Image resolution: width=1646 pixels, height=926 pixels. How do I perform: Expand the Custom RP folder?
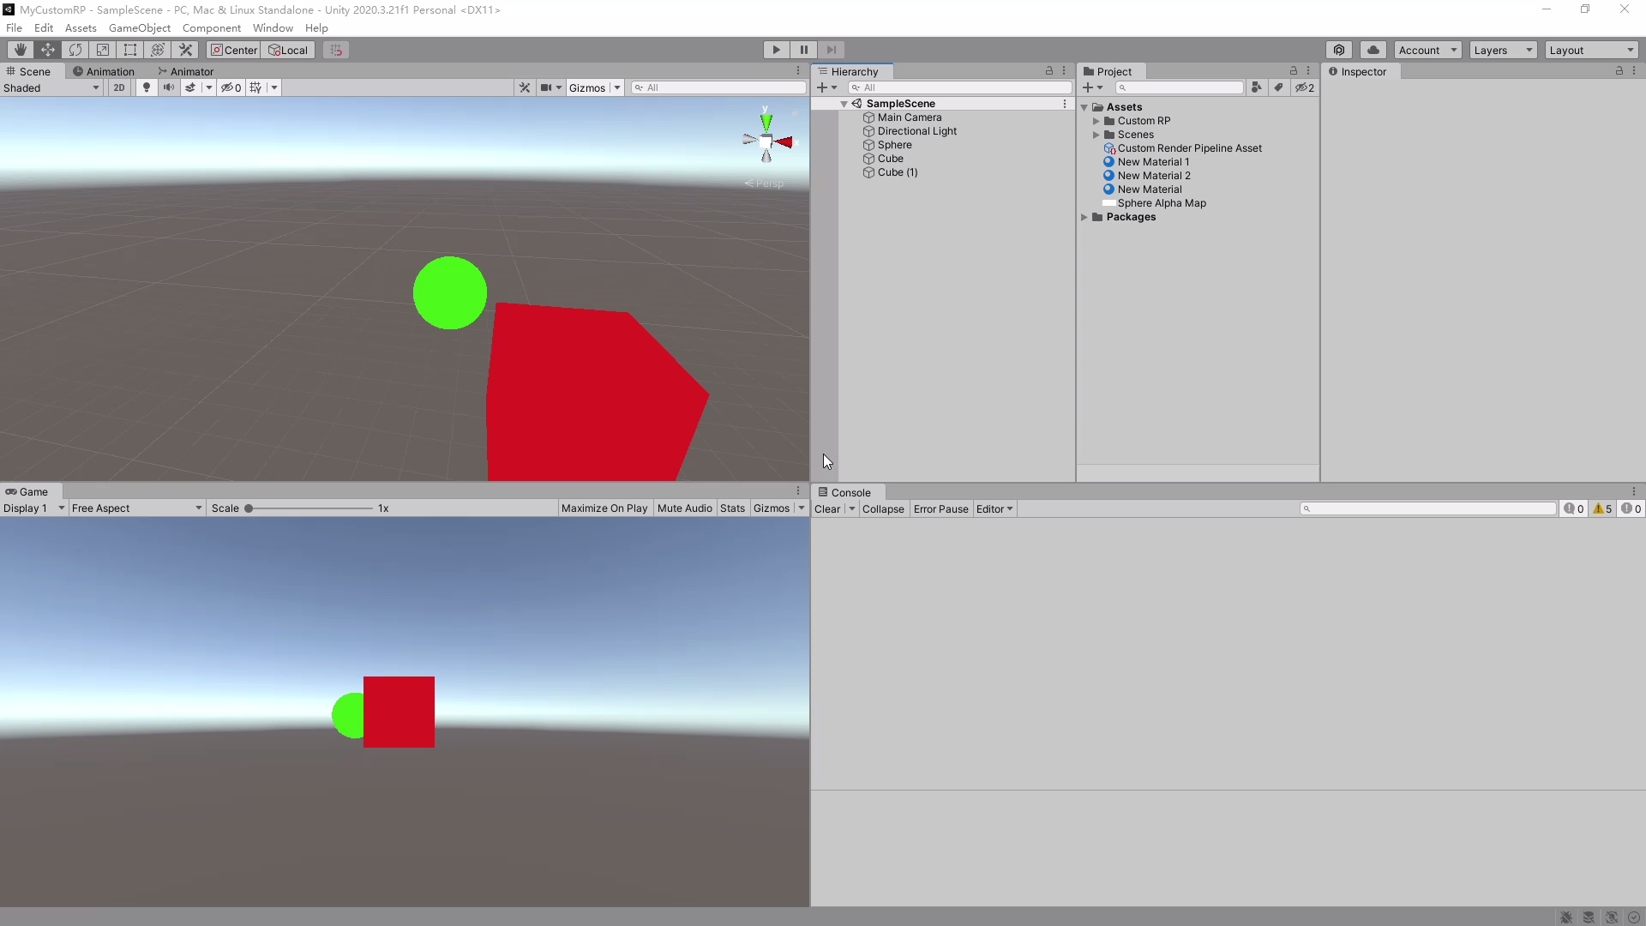click(1096, 121)
